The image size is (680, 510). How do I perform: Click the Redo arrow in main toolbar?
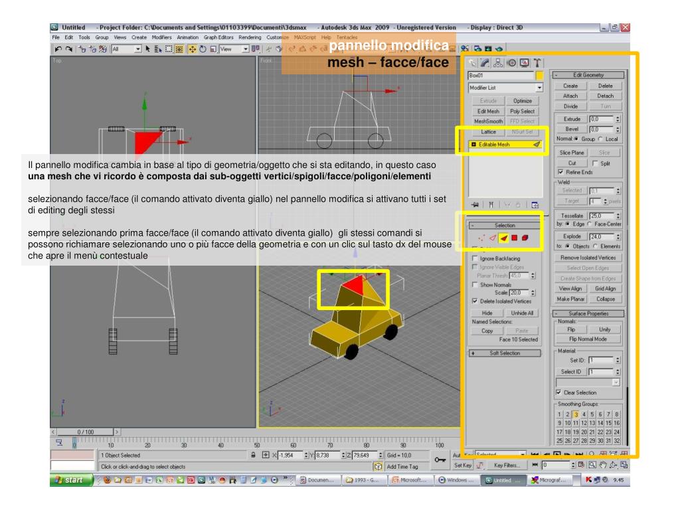(x=69, y=49)
